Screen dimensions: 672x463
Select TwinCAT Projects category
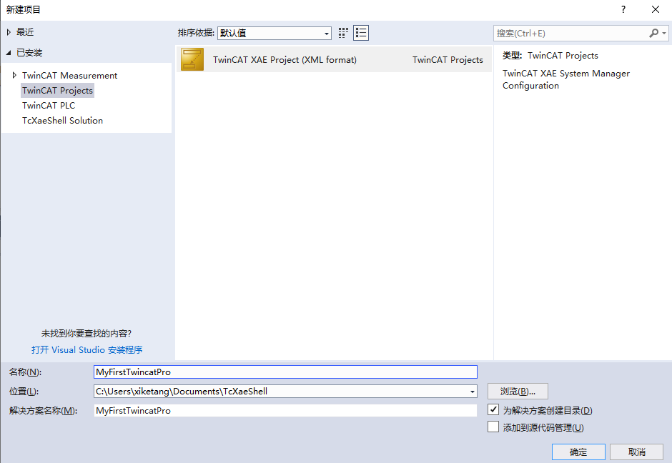pyautogui.click(x=57, y=90)
